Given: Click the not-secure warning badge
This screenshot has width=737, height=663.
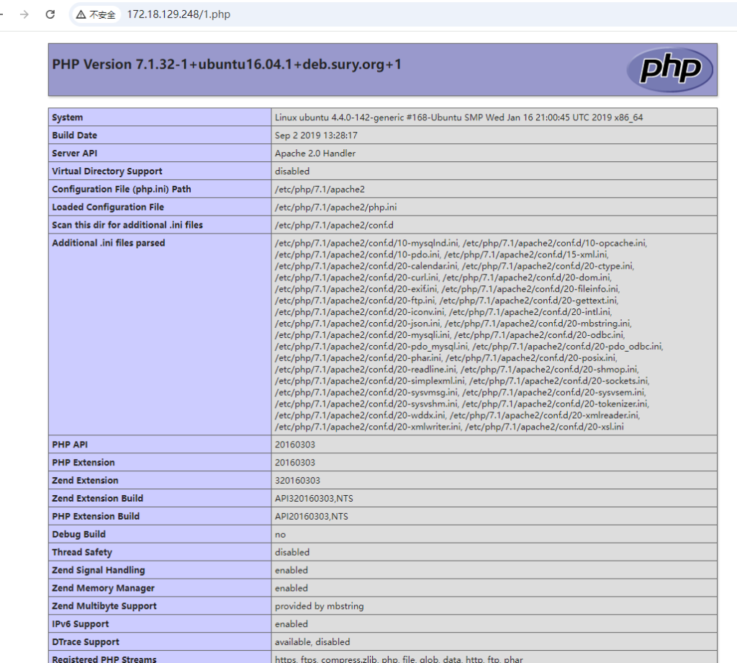Looking at the screenshot, I should (x=96, y=14).
